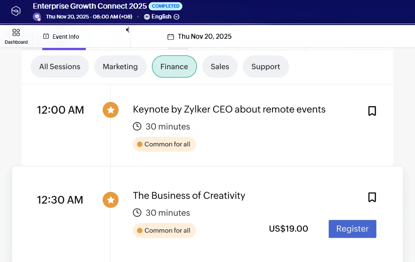
Task: Select the Finance track filter
Action: (174, 67)
